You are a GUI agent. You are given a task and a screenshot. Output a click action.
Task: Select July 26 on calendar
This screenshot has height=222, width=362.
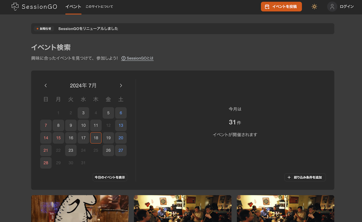(108, 150)
